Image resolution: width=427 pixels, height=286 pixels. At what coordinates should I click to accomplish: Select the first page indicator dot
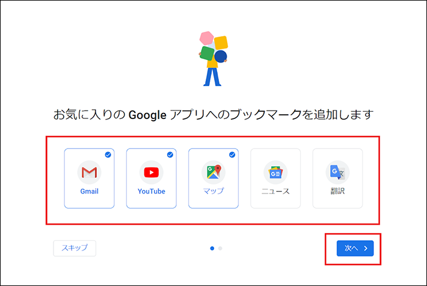(212, 248)
